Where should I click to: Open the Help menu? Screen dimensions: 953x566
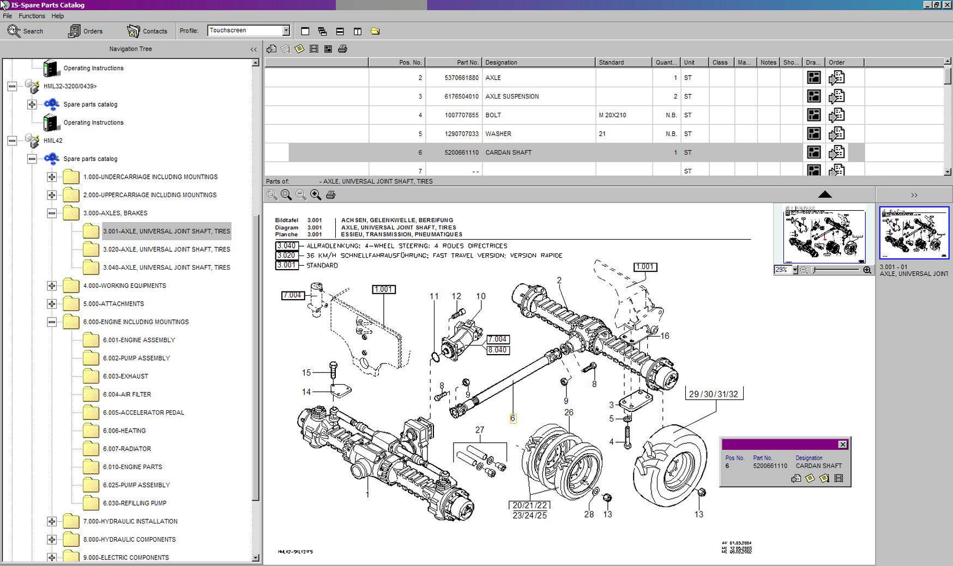(57, 16)
